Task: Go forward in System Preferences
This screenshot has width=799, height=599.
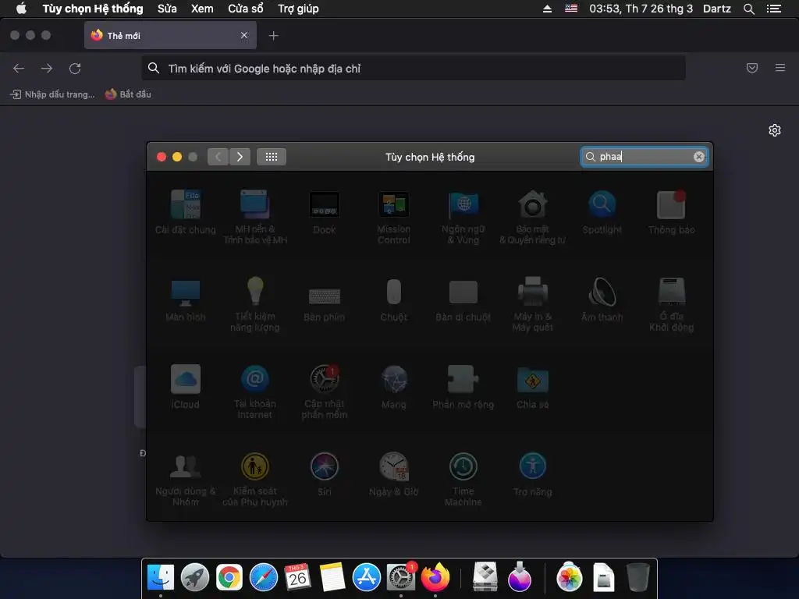Action: (240, 157)
